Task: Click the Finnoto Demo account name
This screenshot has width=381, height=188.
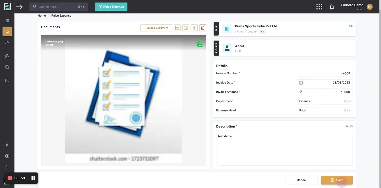Action: click(x=352, y=5)
